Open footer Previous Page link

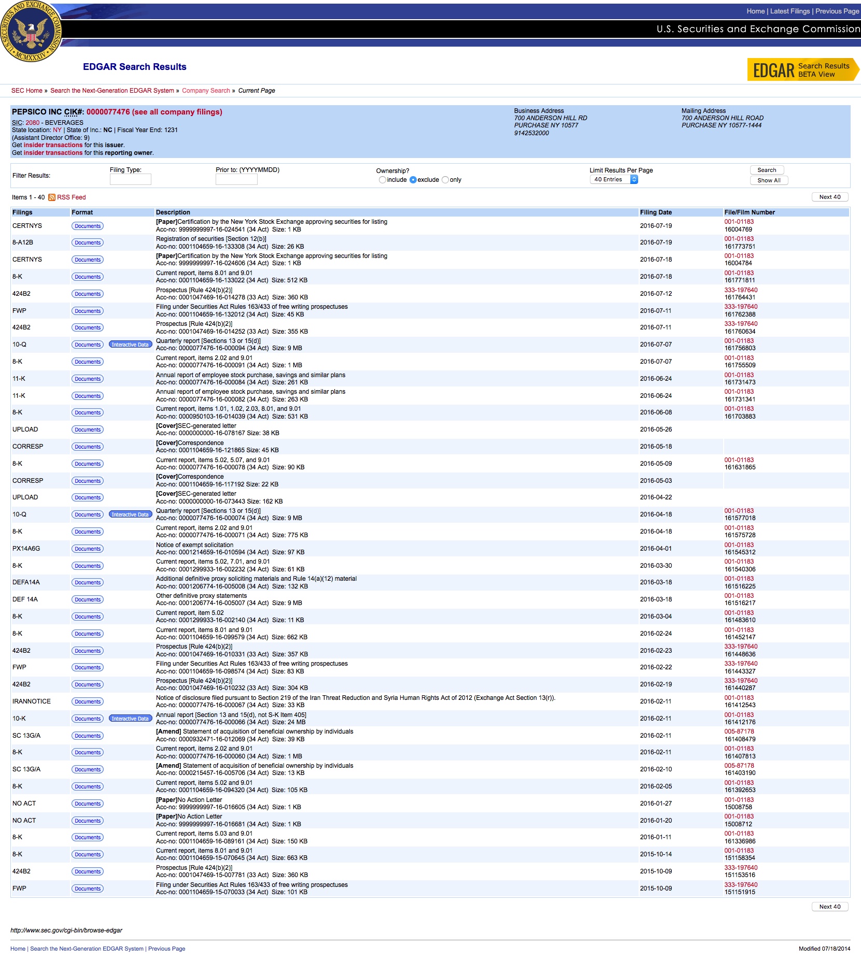click(166, 949)
